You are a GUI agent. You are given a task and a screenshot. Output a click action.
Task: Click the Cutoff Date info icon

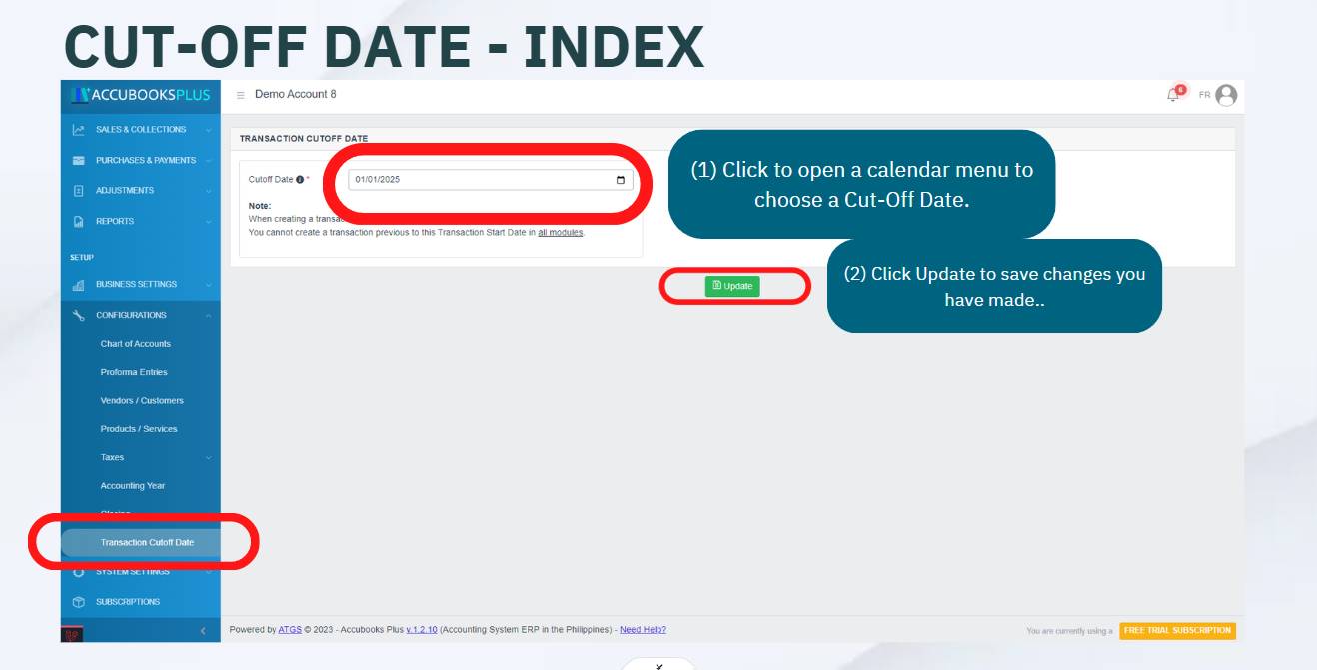coord(300,180)
